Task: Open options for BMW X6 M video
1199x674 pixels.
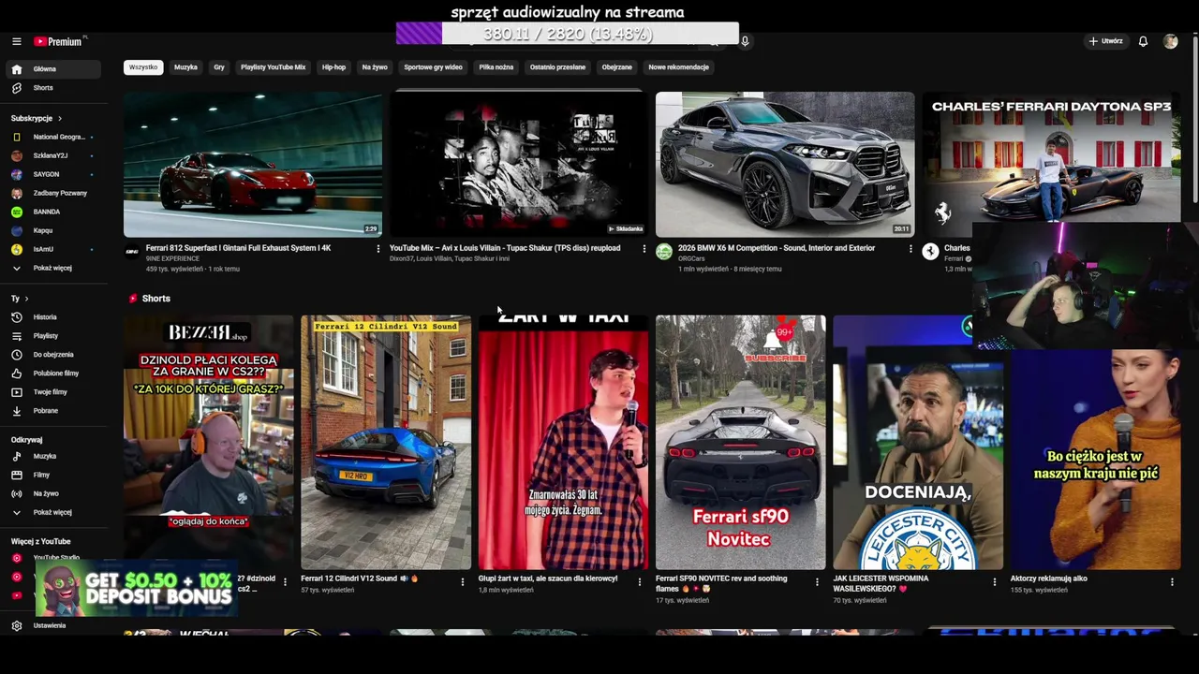Action: [x=910, y=249]
